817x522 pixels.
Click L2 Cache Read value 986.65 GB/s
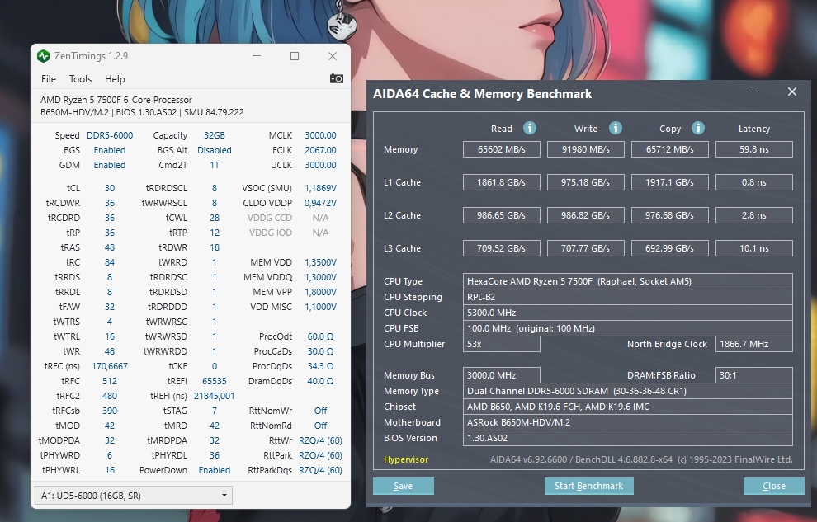coord(502,215)
